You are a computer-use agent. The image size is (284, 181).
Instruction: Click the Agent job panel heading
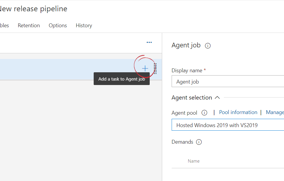click(x=186, y=45)
